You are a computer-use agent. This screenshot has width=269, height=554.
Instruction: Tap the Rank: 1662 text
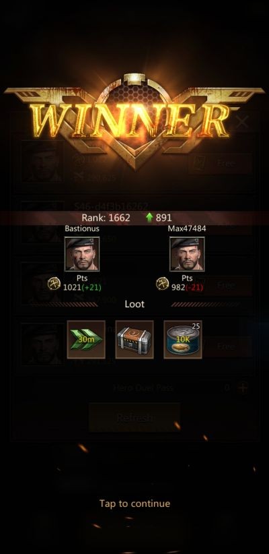tap(106, 218)
